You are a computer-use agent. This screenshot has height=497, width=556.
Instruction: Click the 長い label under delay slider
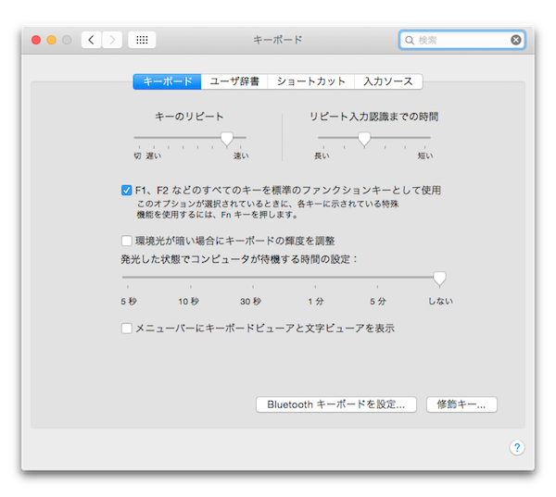(322, 155)
